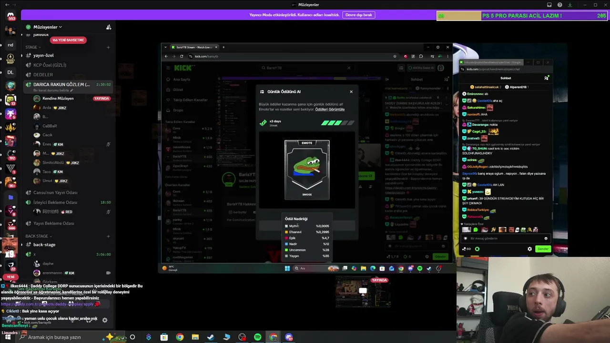The image size is (610, 343).
Task: Open Microsoft Store from the Windows taskbar
Action: (164, 337)
